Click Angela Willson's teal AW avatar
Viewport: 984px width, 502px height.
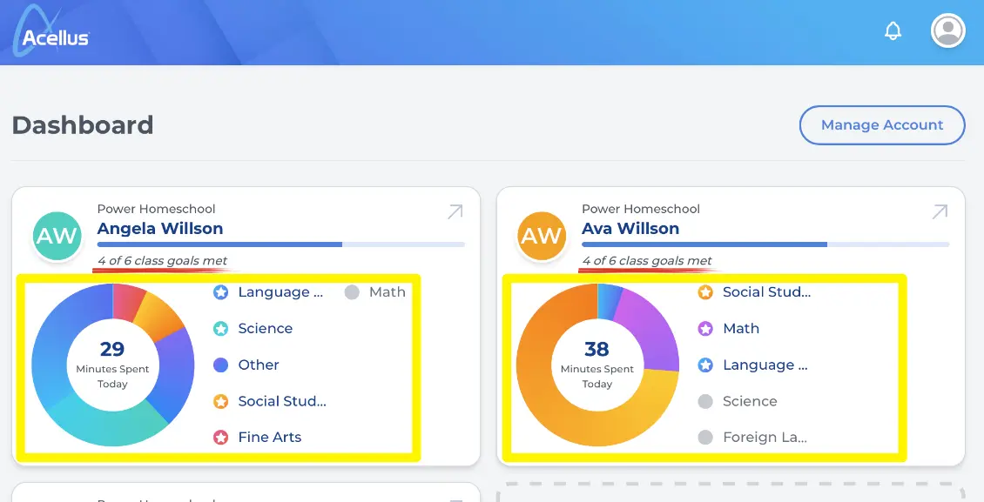[57, 236]
